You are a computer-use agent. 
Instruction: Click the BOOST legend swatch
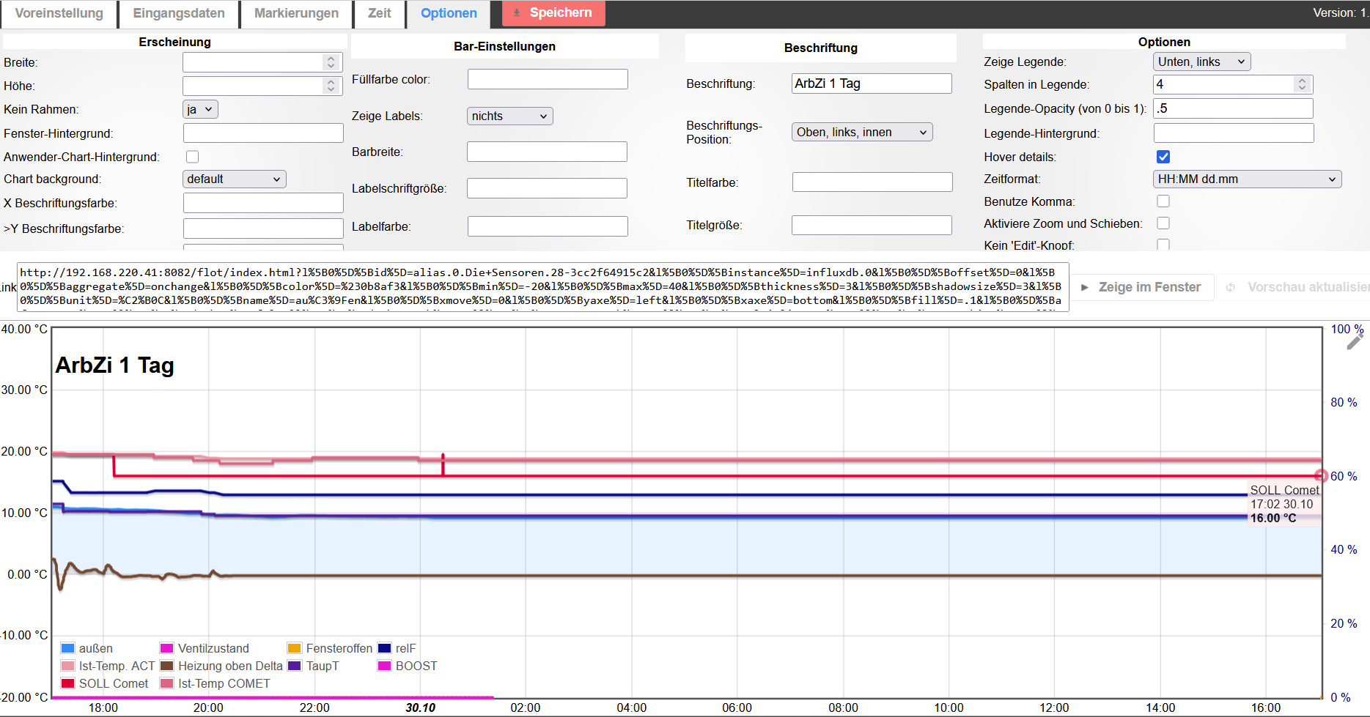click(384, 666)
